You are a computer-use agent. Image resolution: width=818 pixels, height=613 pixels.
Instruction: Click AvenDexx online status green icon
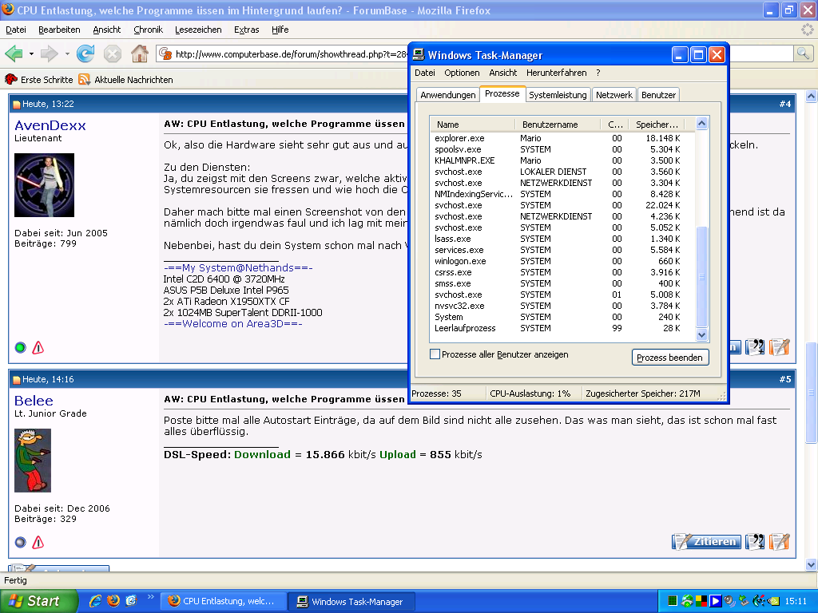tap(20, 348)
